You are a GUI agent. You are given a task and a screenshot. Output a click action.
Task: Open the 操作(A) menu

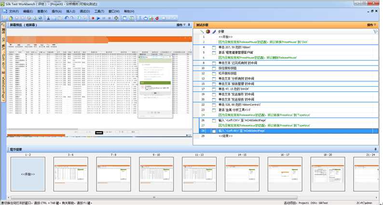pyautogui.click(x=56, y=12)
